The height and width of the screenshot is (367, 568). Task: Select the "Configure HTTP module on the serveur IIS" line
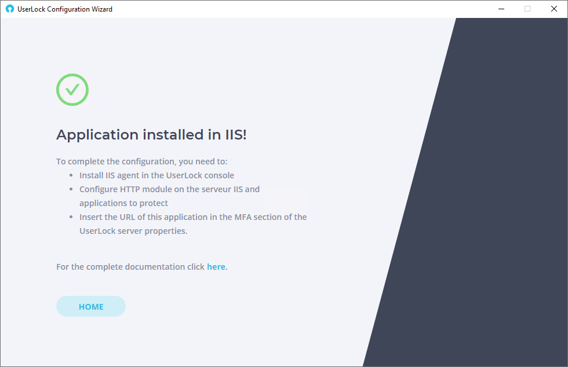coord(169,189)
